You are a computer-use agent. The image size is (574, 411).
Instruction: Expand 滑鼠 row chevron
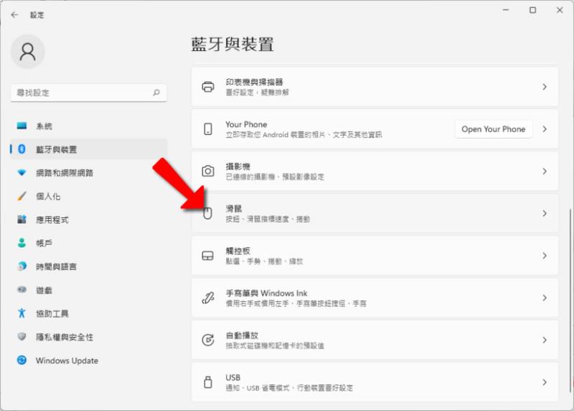click(x=545, y=213)
